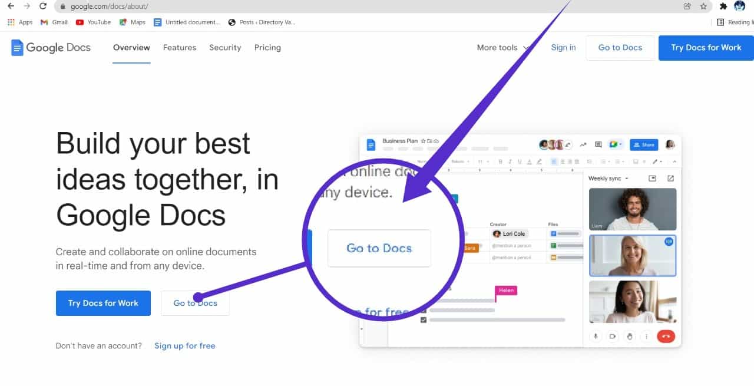This screenshot has width=754, height=386.
Task: Pop out the Meet call in new window
Action: 671,178
